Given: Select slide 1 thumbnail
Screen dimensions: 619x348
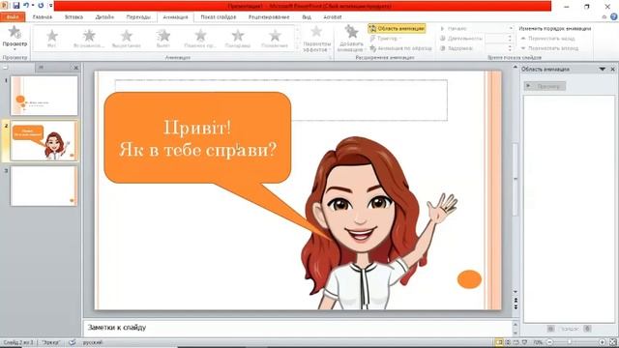Looking at the screenshot, I should click(44, 96).
